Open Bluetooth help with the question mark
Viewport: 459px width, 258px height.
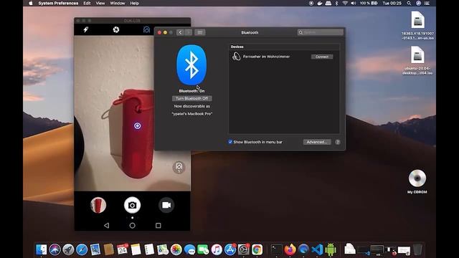(338, 142)
